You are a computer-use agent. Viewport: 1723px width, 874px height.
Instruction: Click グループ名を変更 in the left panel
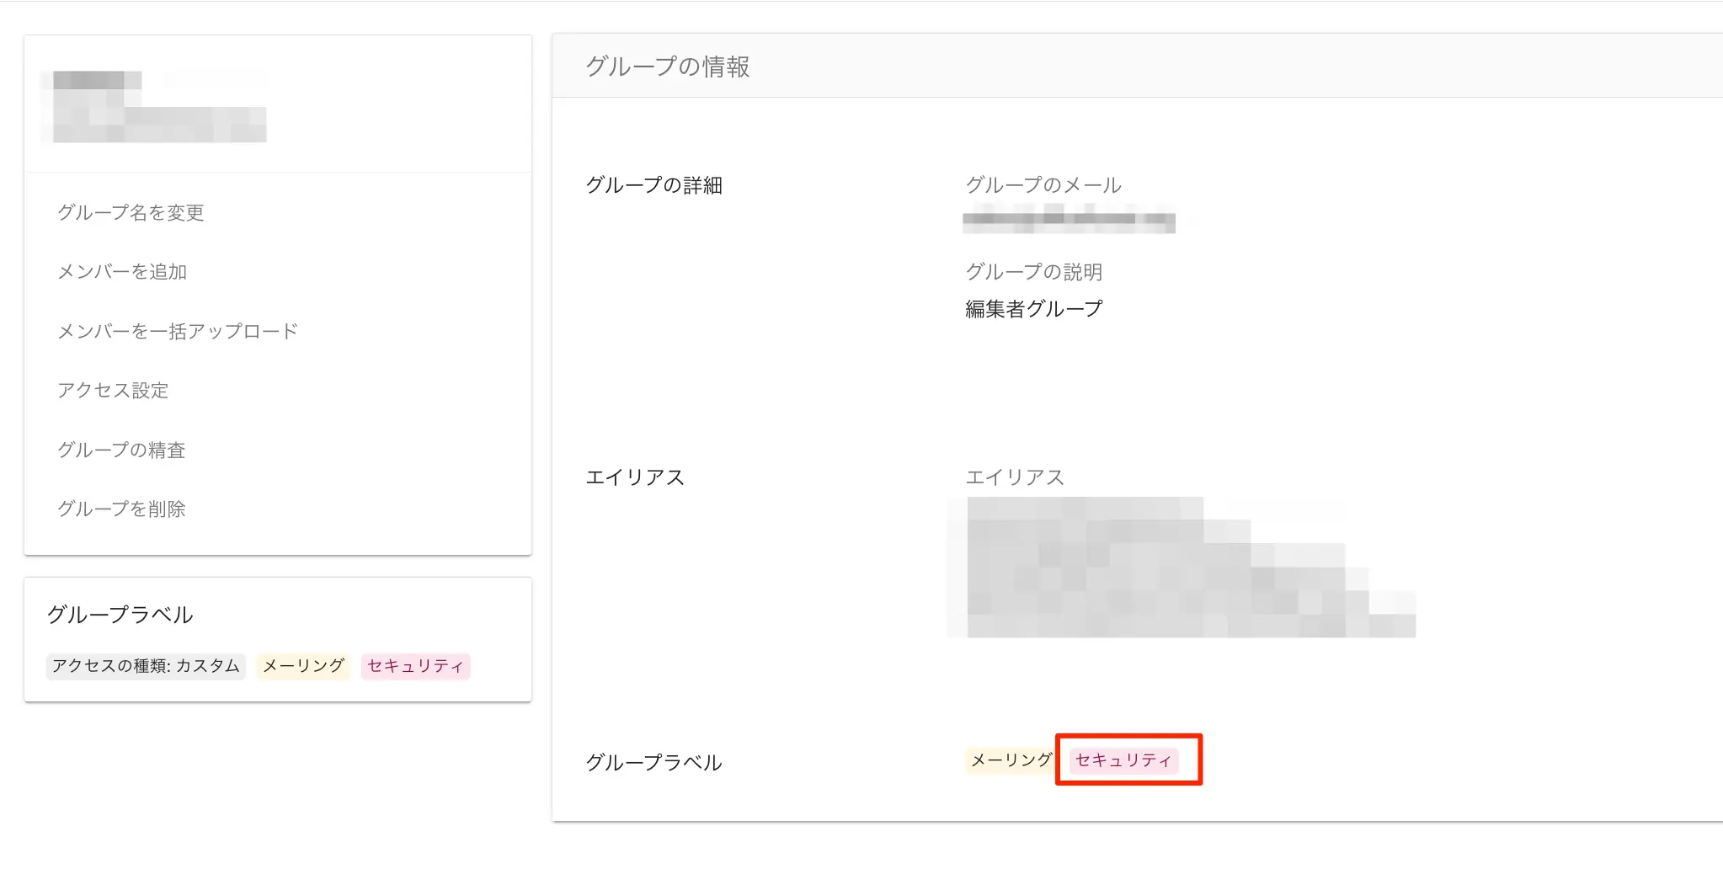pos(131,213)
